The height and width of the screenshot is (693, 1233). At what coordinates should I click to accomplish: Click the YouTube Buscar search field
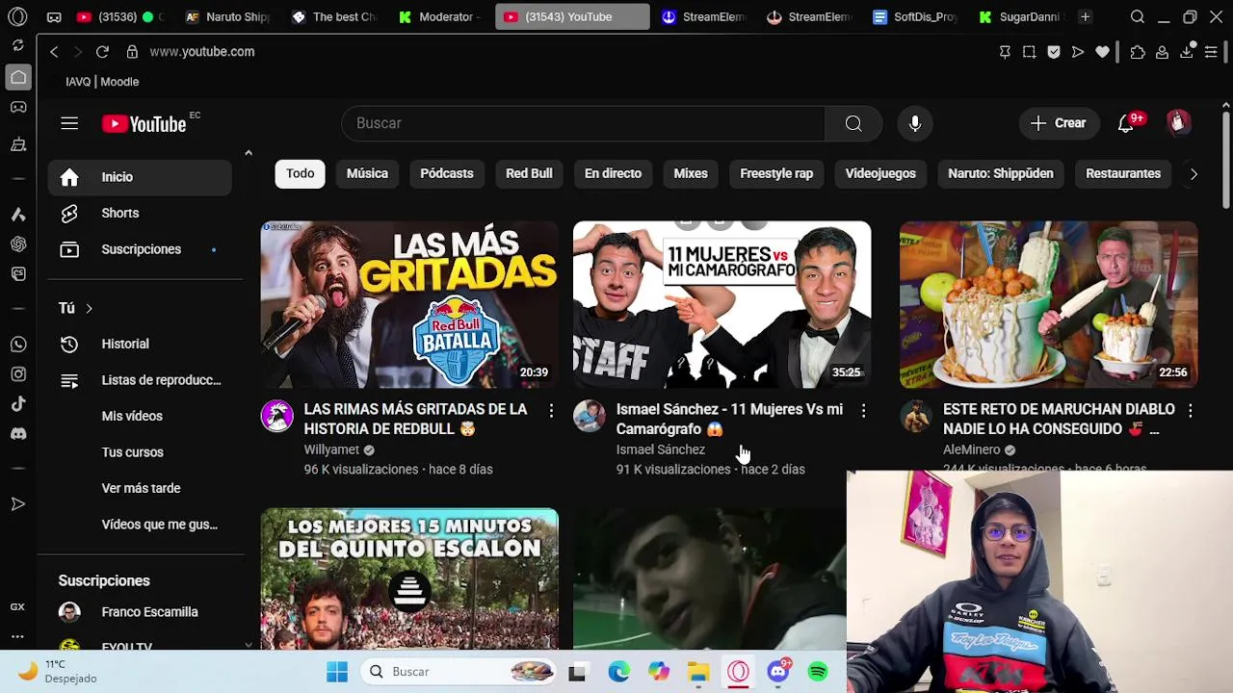tap(583, 123)
